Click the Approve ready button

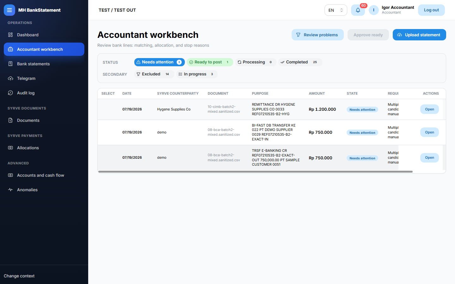point(368,35)
